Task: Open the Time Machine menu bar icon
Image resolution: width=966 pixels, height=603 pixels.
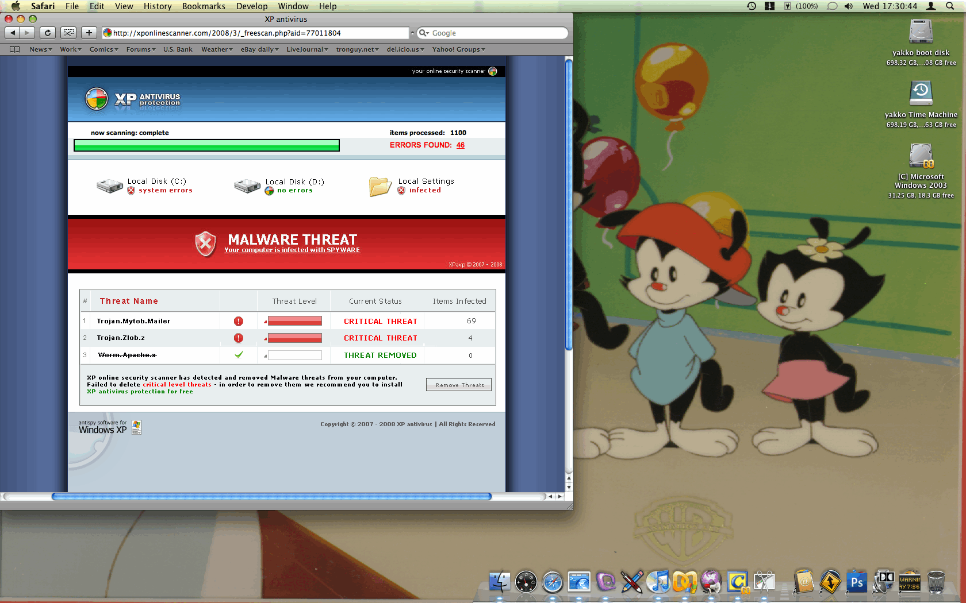Action: point(752,6)
